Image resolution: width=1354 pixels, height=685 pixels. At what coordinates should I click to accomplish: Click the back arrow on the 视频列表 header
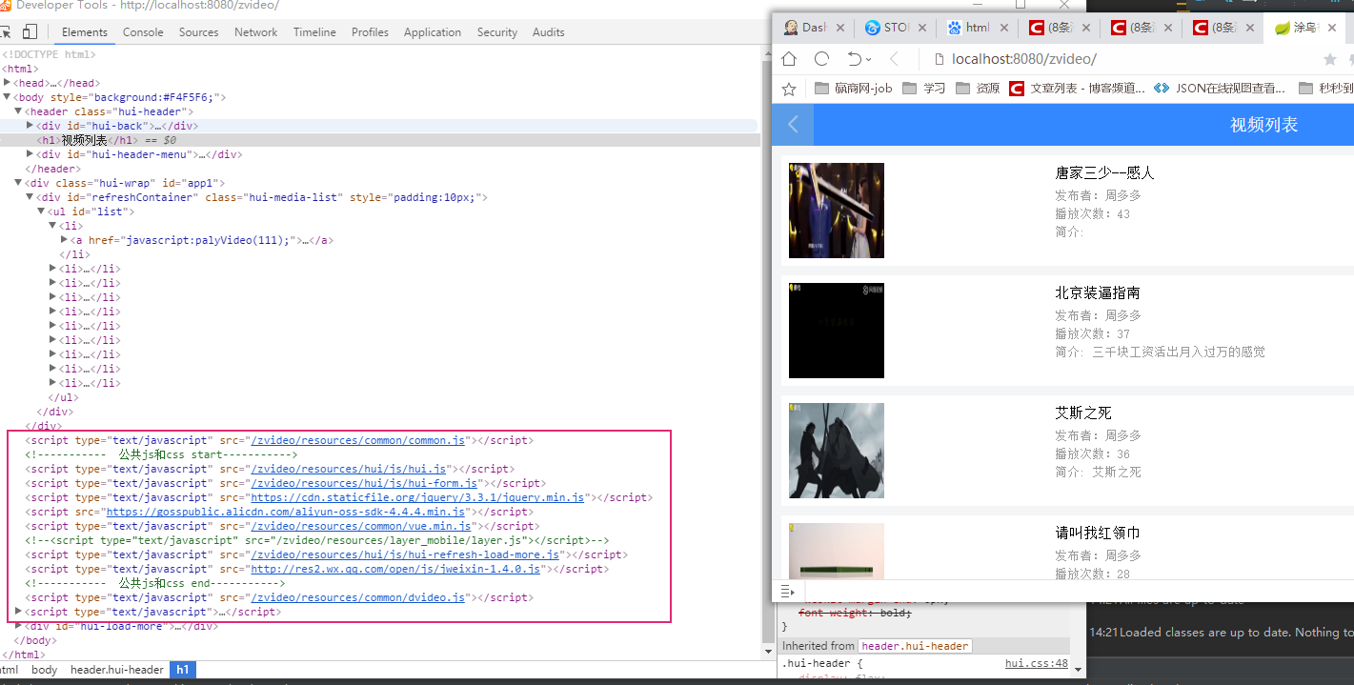[x=794, y=124]
